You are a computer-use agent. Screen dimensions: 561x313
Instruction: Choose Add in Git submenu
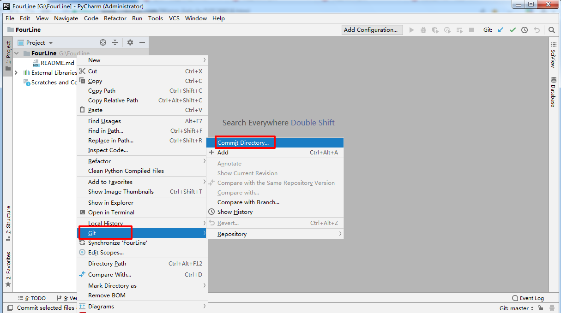pyautogui.click(x=275, y=153)
